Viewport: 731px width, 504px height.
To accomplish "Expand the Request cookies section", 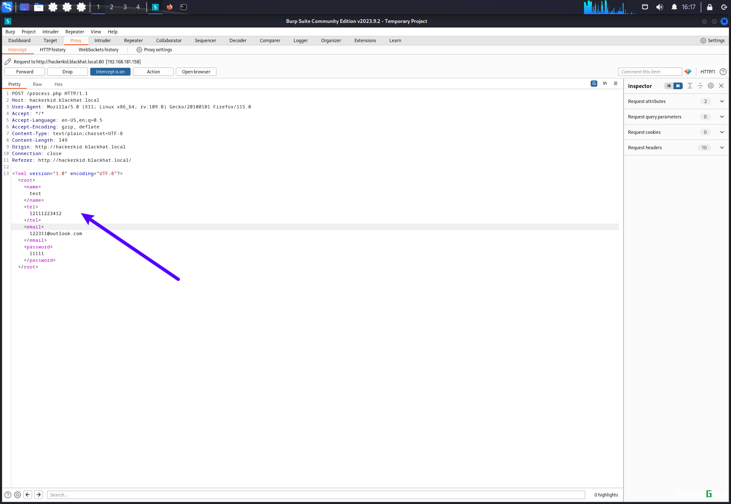I will pos(676,132).
